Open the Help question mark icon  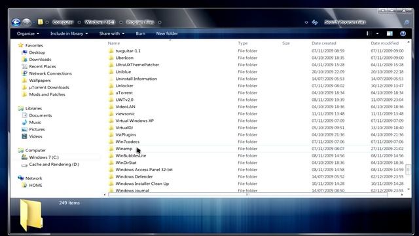click(403, 33)
